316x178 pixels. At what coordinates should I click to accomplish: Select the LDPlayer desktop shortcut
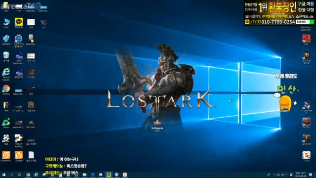[x=19, y=156]
